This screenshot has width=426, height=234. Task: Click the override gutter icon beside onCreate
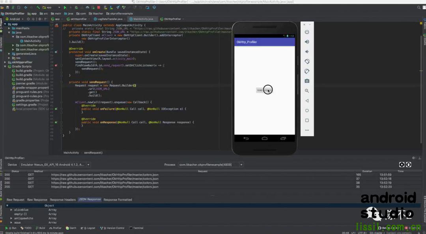56,52
